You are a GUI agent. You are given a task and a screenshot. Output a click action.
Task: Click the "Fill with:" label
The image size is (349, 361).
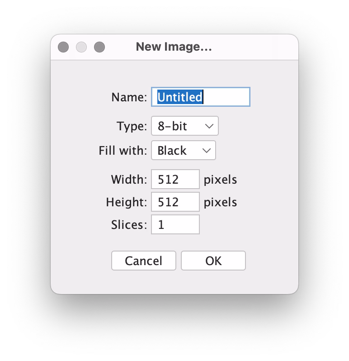pyautogui.click(x=123, y=151)
